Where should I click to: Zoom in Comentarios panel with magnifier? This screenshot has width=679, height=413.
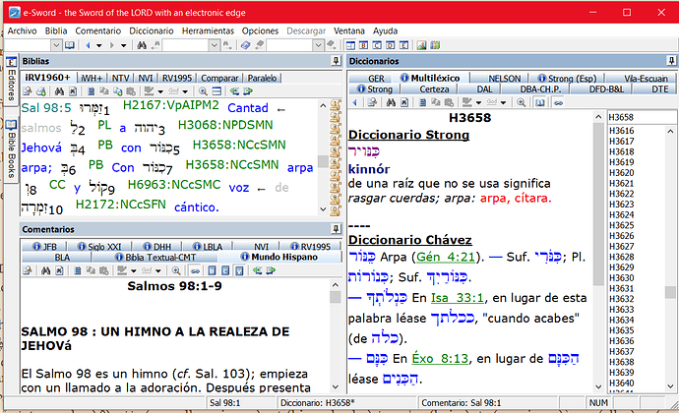pos(176,270)
